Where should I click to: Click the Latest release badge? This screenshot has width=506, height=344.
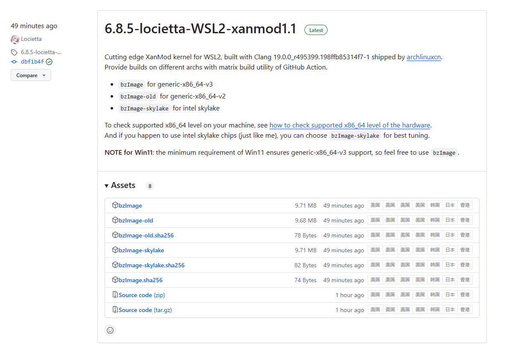click(x=316, y=30)
